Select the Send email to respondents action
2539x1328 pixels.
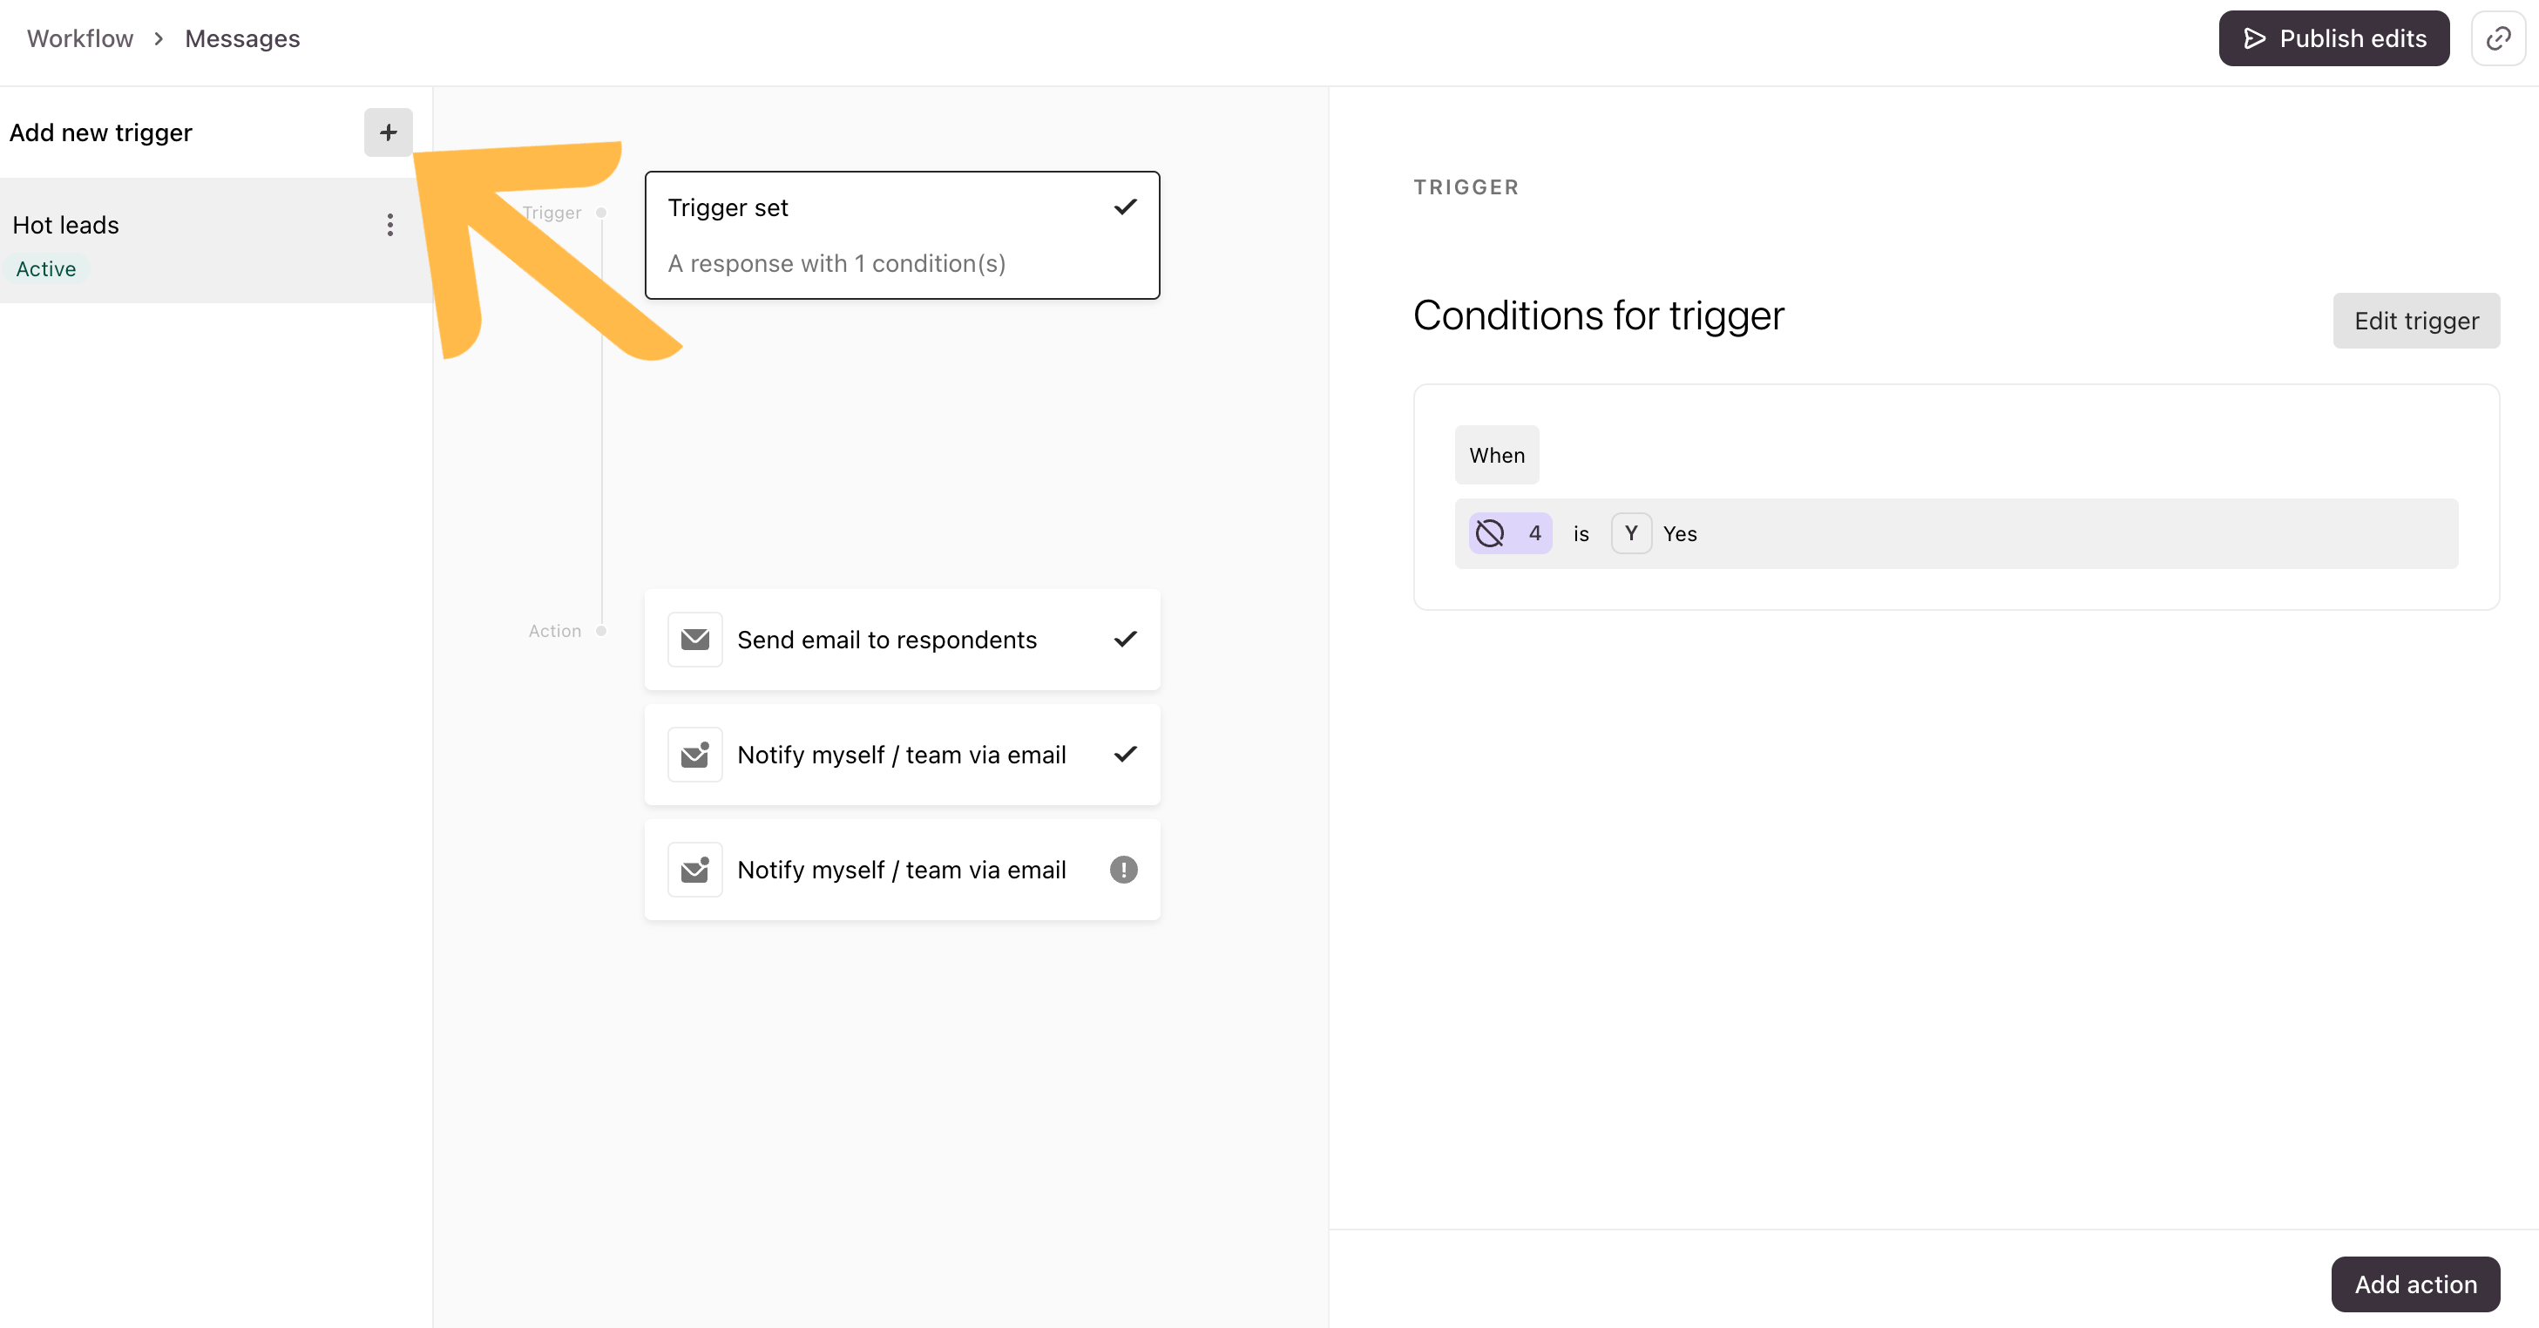(x=902, y=639)
